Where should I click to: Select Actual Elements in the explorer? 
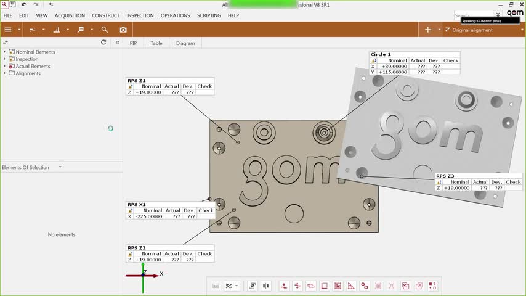[x=33, y=66]
